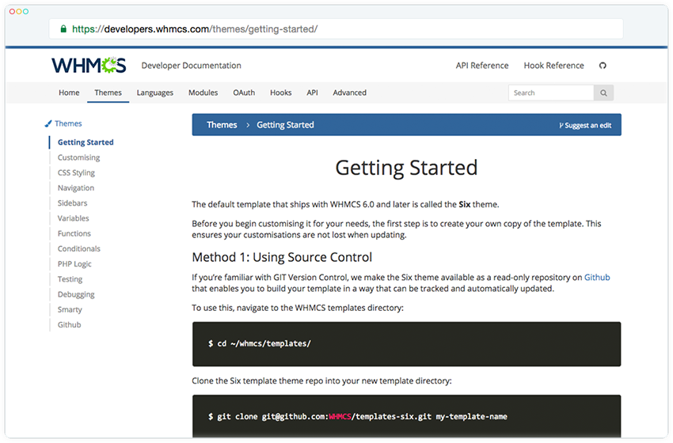Image resolution: width=673 pixels, height=443 pixels.
Task: Open Sidebars in sidebar
Action: click(x=73, y=203)
